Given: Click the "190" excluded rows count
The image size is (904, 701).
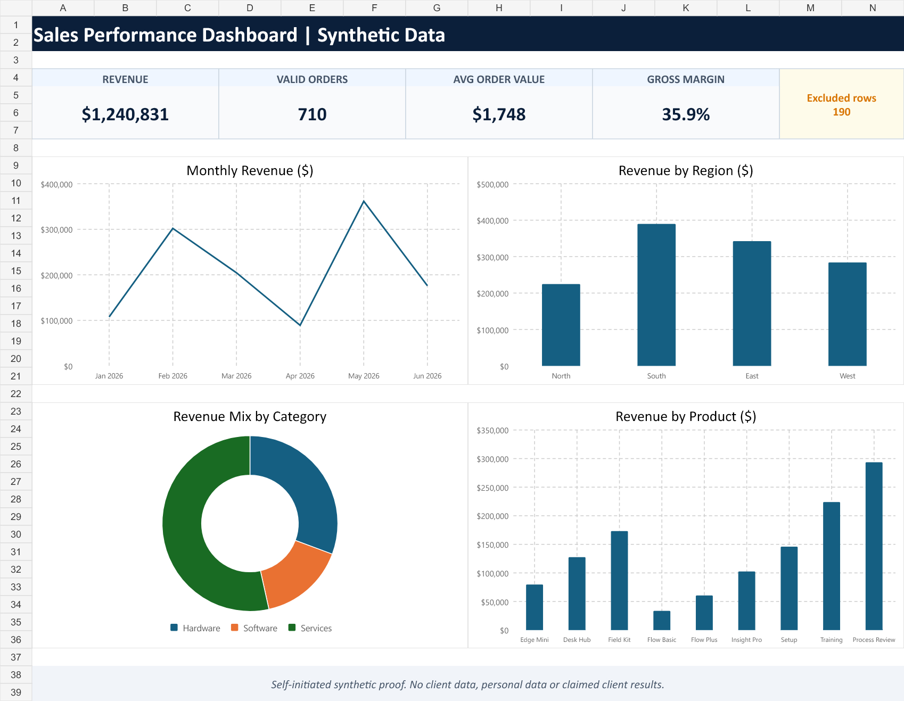Looking at the screenshot, I should [x=842, y=112].
